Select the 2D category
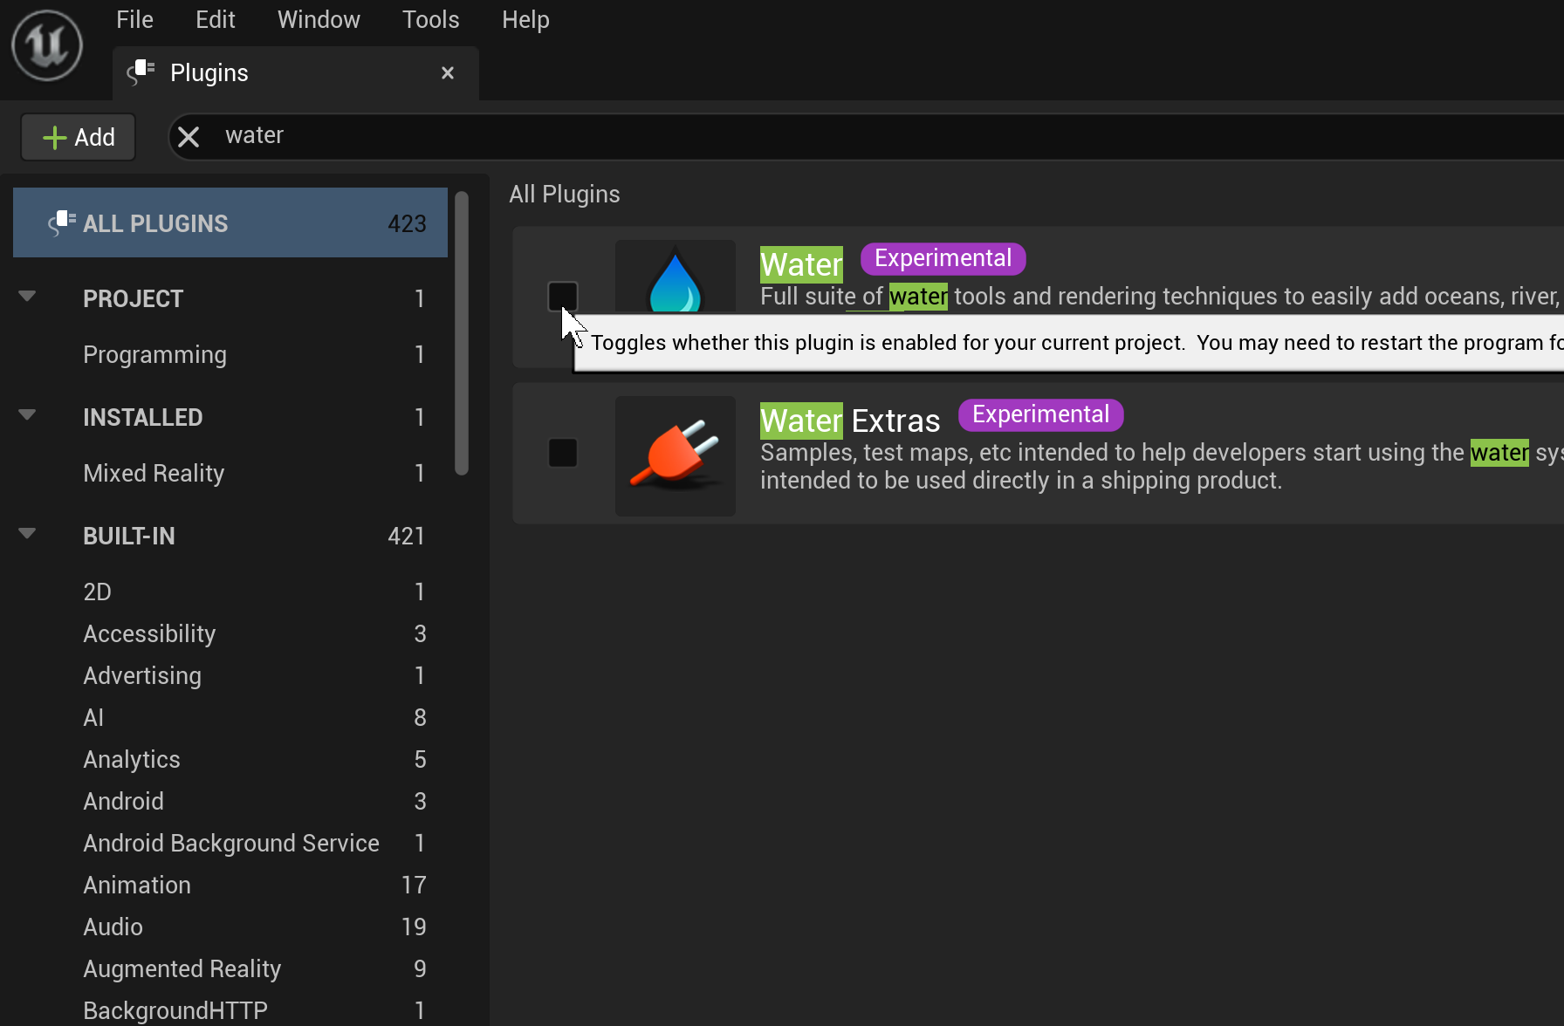 coord(230,592)
